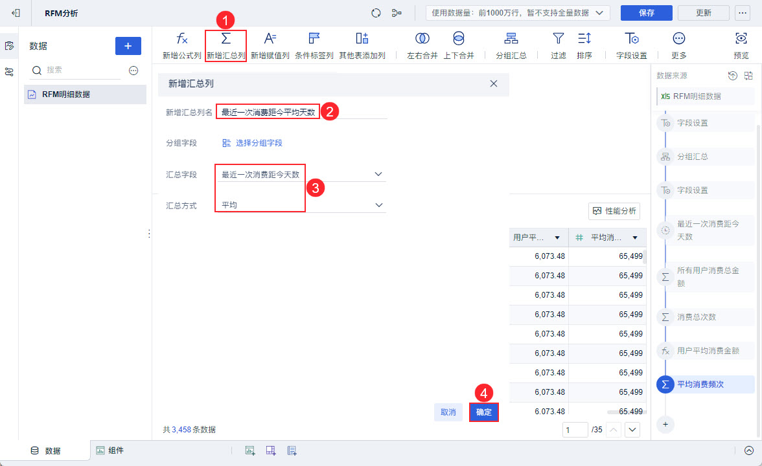Open the lineage view icon in header
This screenshot has width=762, height=466.
coord(397,13)
